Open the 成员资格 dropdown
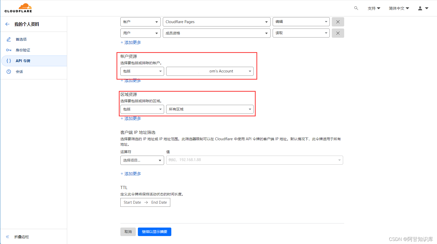The height and width of the screenshot is (244, 437). [217, 33]
